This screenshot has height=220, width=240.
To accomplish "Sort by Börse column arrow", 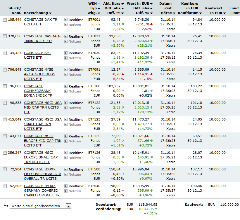I will [x=174, y=13].
